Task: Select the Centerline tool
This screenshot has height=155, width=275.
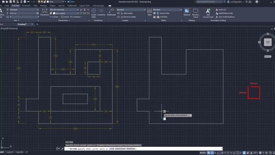Action: (101, 12)
